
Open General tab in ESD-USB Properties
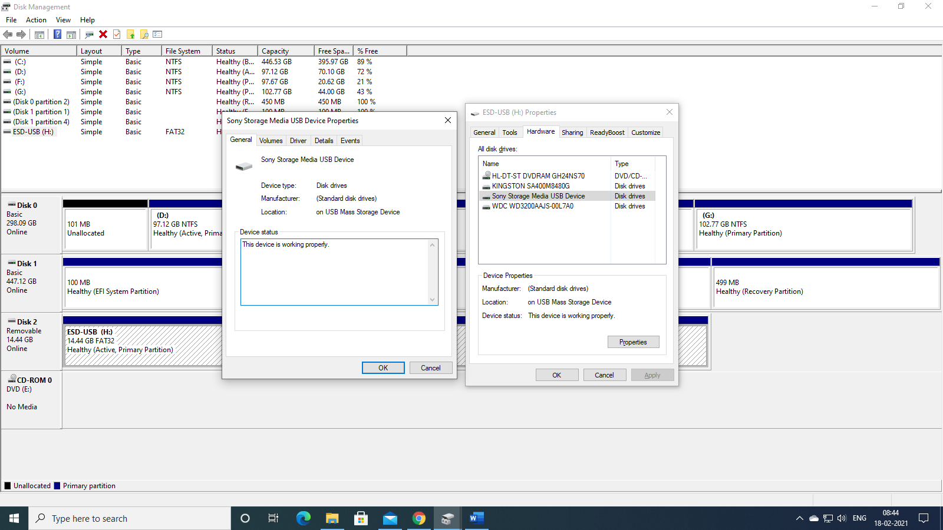[x=484, y=132]
